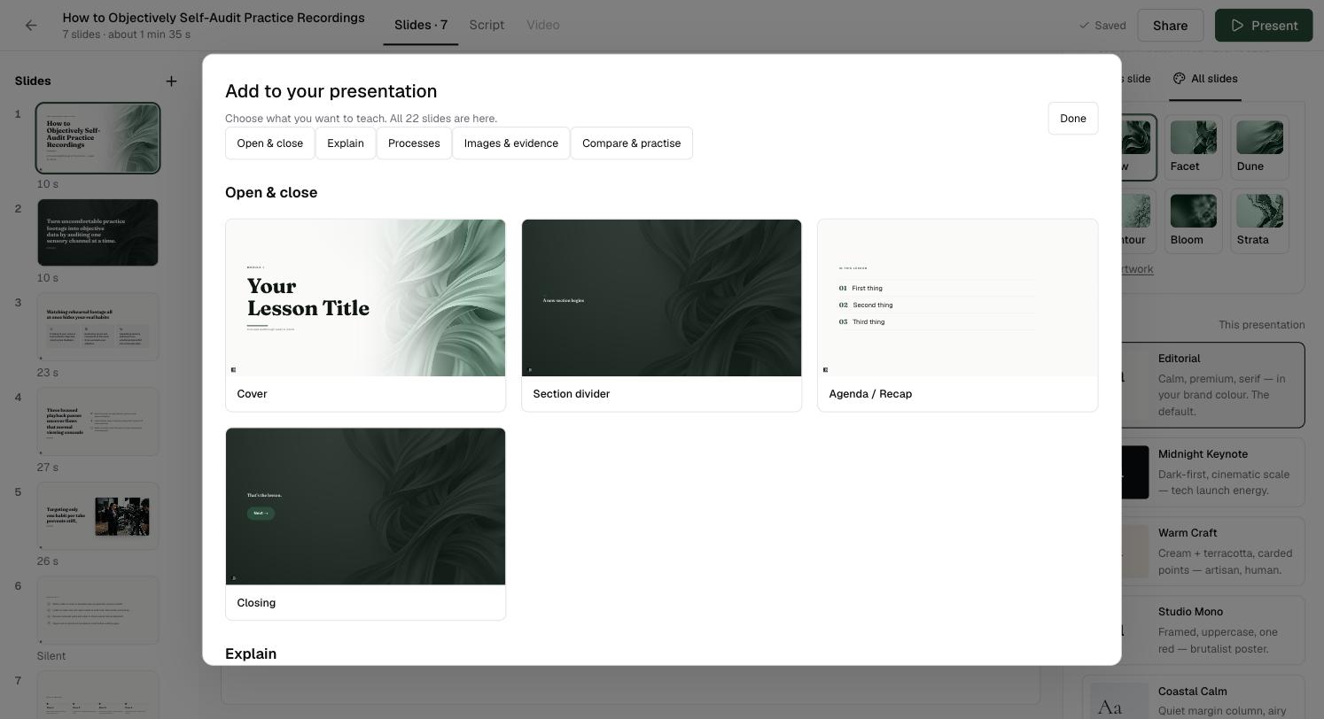Choose the Closing slide template

(365, 524)
